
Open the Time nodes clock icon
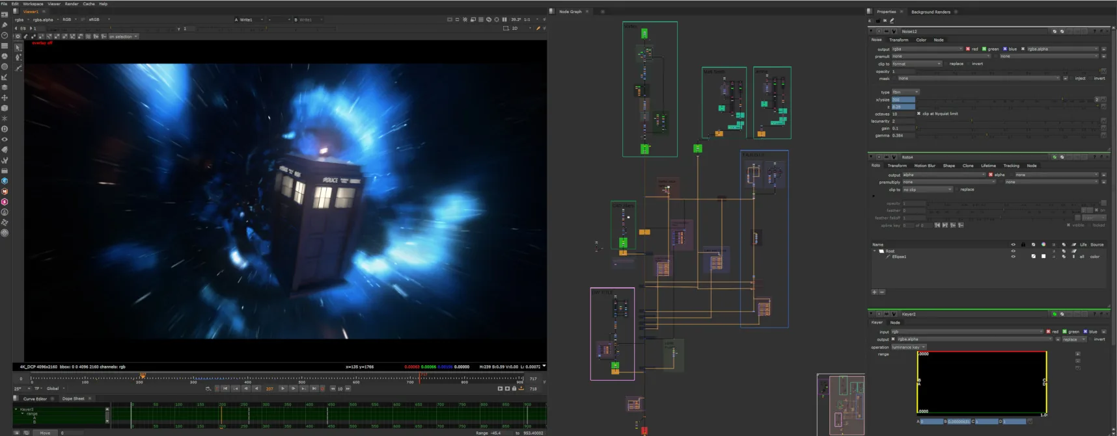tap(5, 36)
